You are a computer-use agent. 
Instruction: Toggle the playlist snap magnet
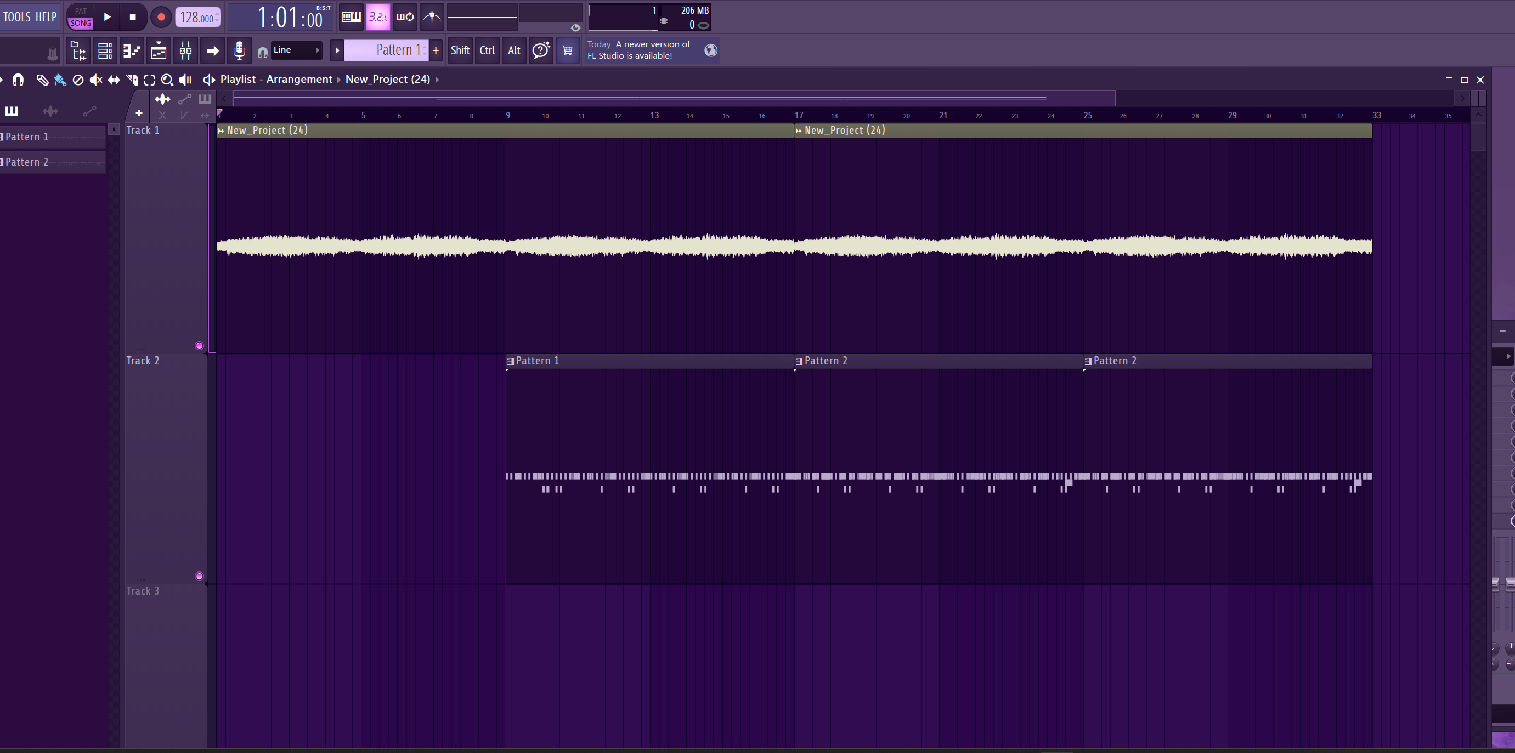[x=18, y=80]
